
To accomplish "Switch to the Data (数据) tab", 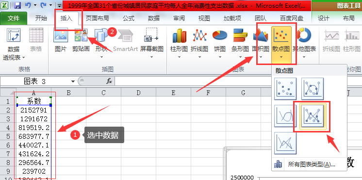I will point(154,18).
